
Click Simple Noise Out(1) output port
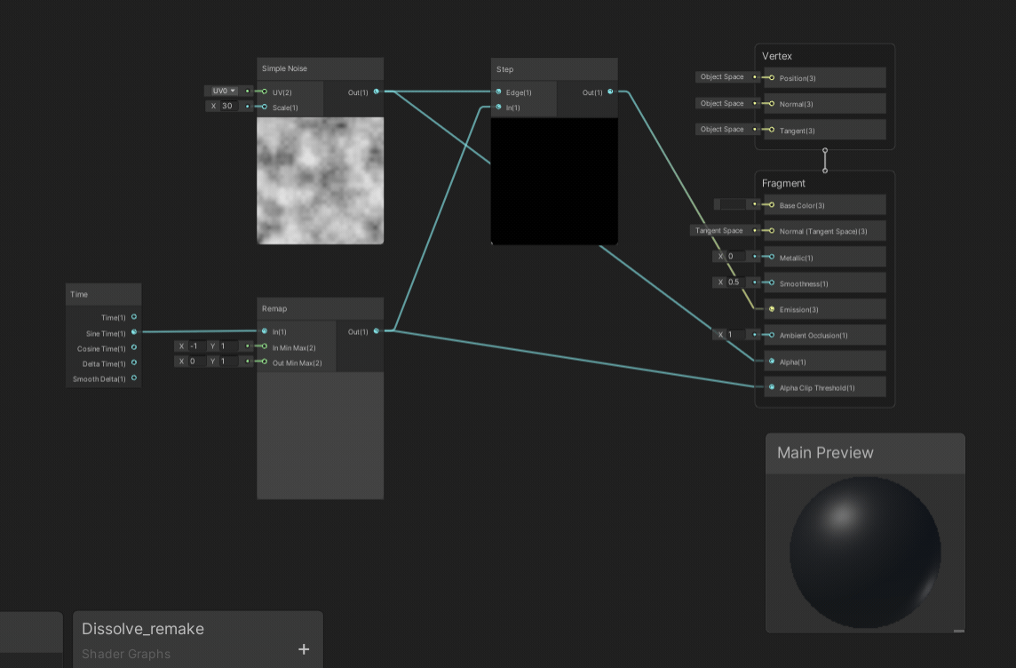point(377,91)
